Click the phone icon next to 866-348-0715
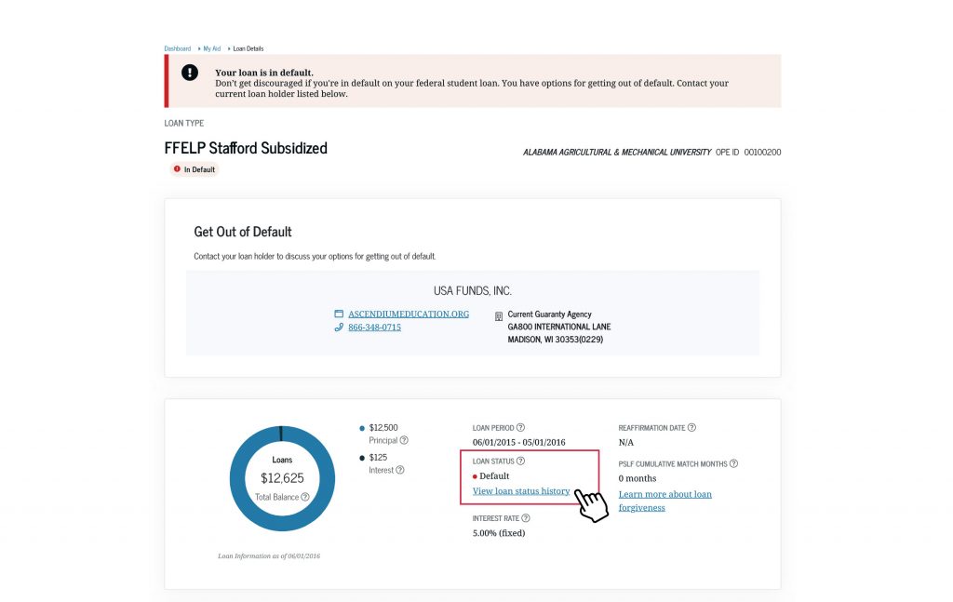 (x=339, y=328)
